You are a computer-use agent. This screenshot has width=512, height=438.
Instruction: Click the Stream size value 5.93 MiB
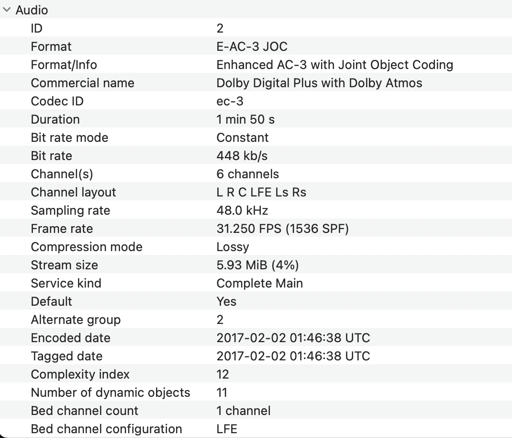tap(257, 265)
